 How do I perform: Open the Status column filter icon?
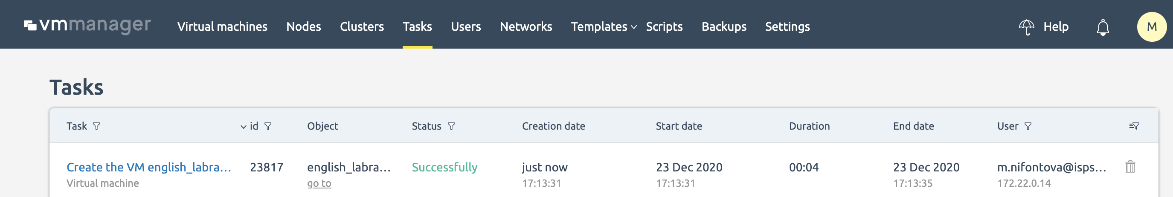pyautogui.click(x=451, y=126)
